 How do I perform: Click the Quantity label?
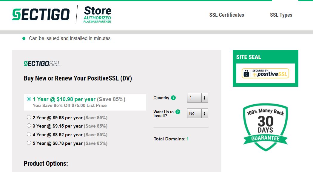161,98
